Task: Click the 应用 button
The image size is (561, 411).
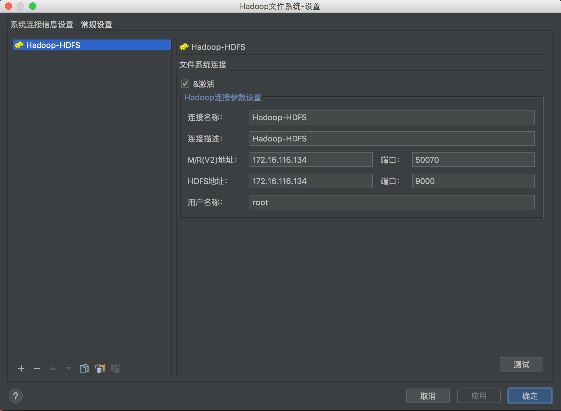Action: (x=479, y=396)
